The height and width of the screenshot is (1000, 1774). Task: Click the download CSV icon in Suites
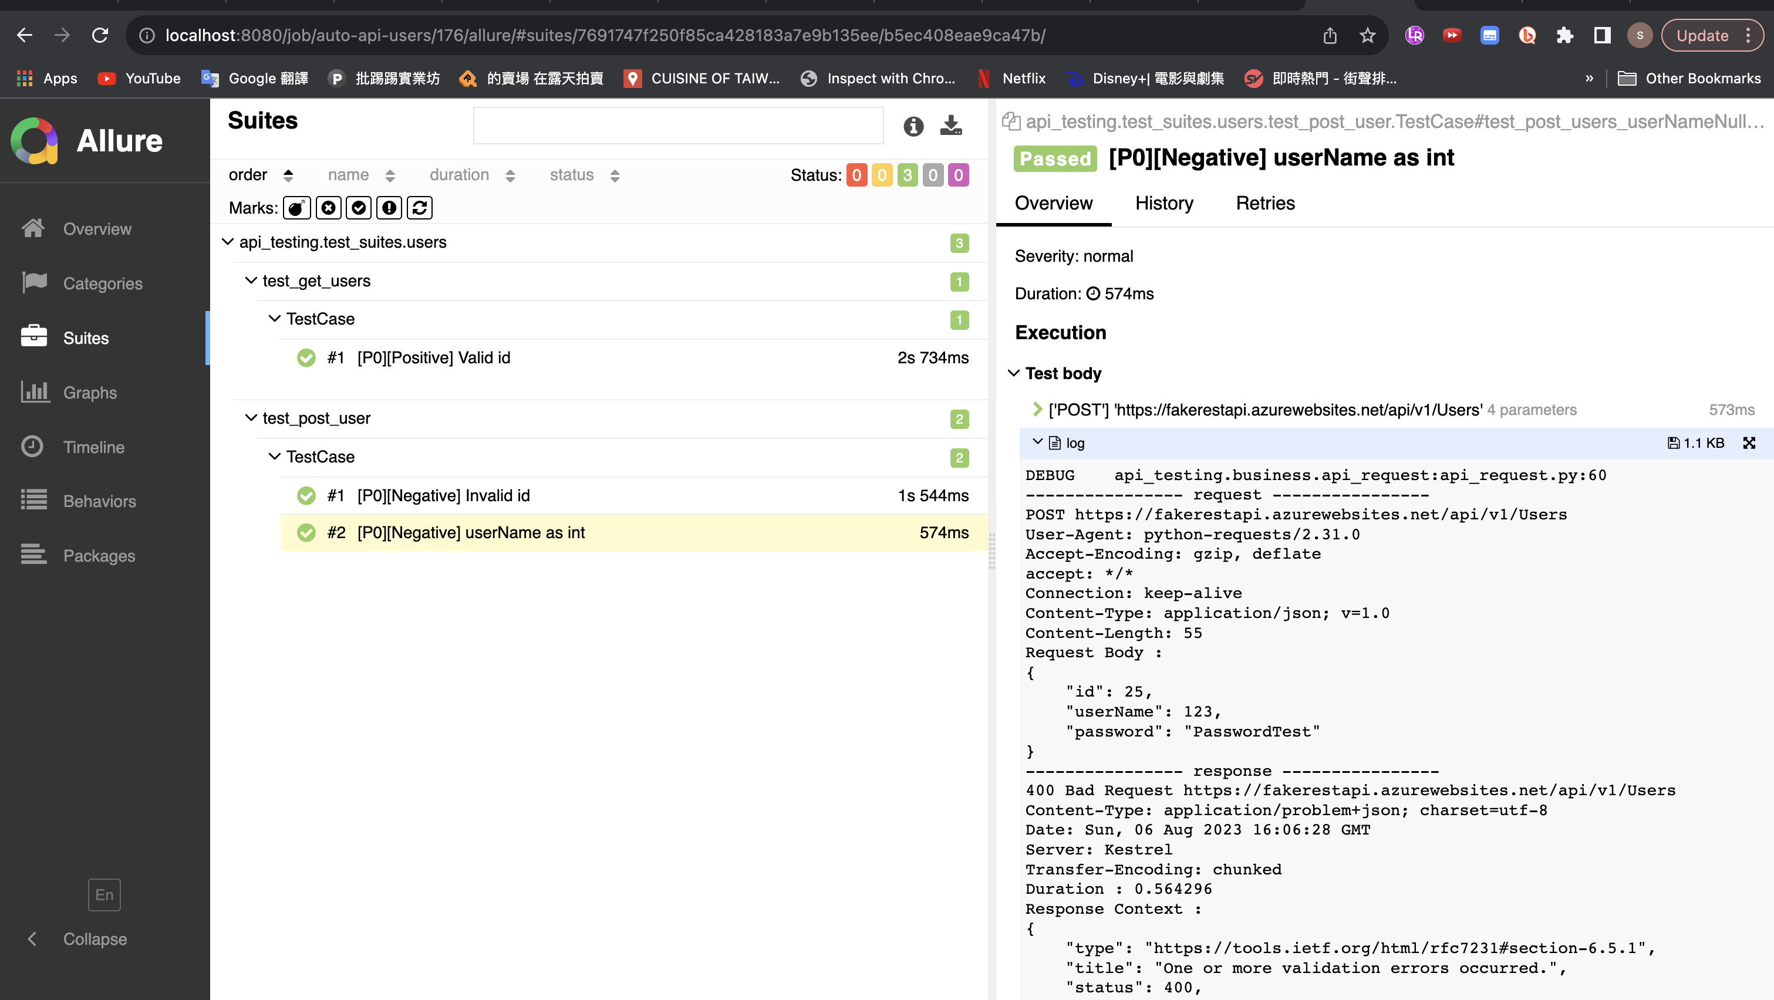(951, 126)
